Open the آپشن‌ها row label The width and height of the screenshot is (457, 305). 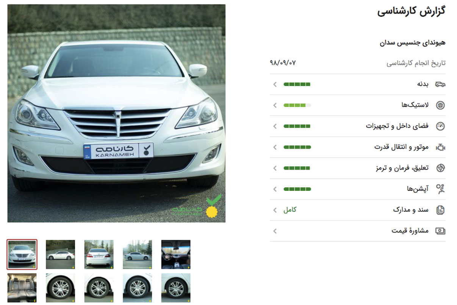(418, 189)
